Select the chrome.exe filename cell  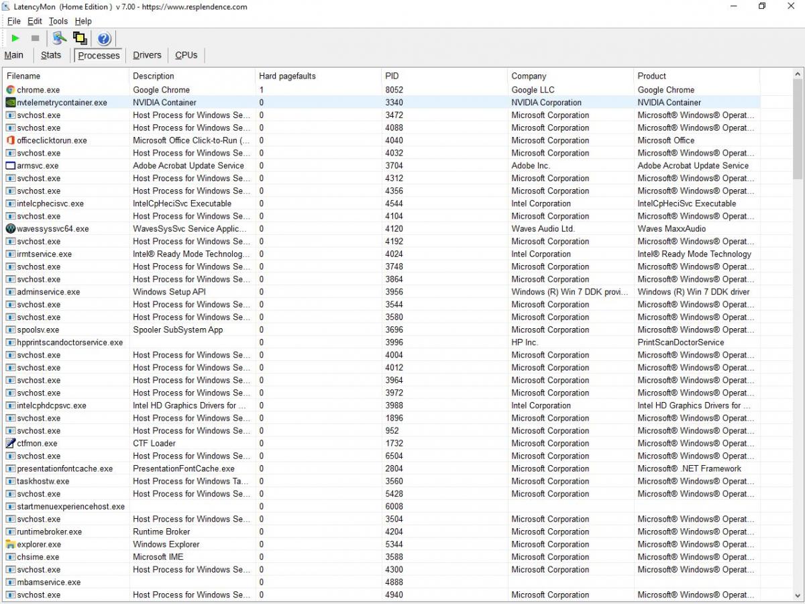38,90
